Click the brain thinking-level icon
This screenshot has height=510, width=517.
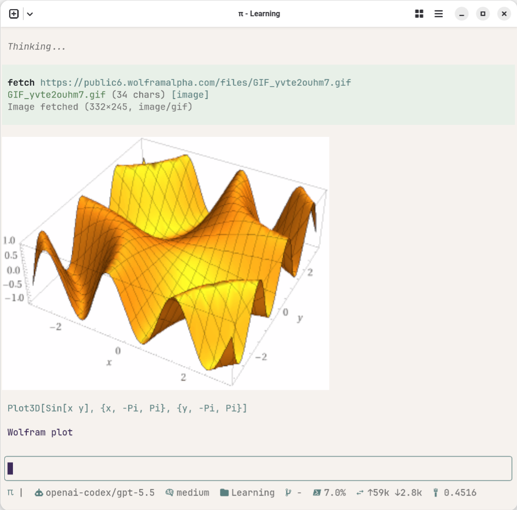(x=169, y=492)
